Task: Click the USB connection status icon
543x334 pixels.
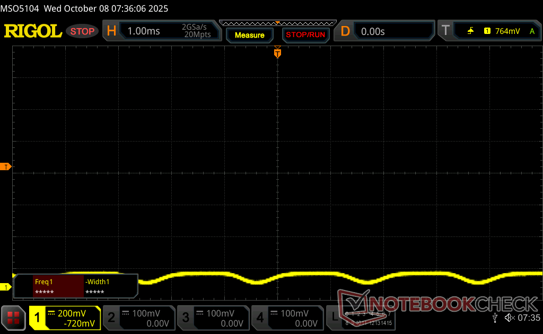Action: point(495,318)
